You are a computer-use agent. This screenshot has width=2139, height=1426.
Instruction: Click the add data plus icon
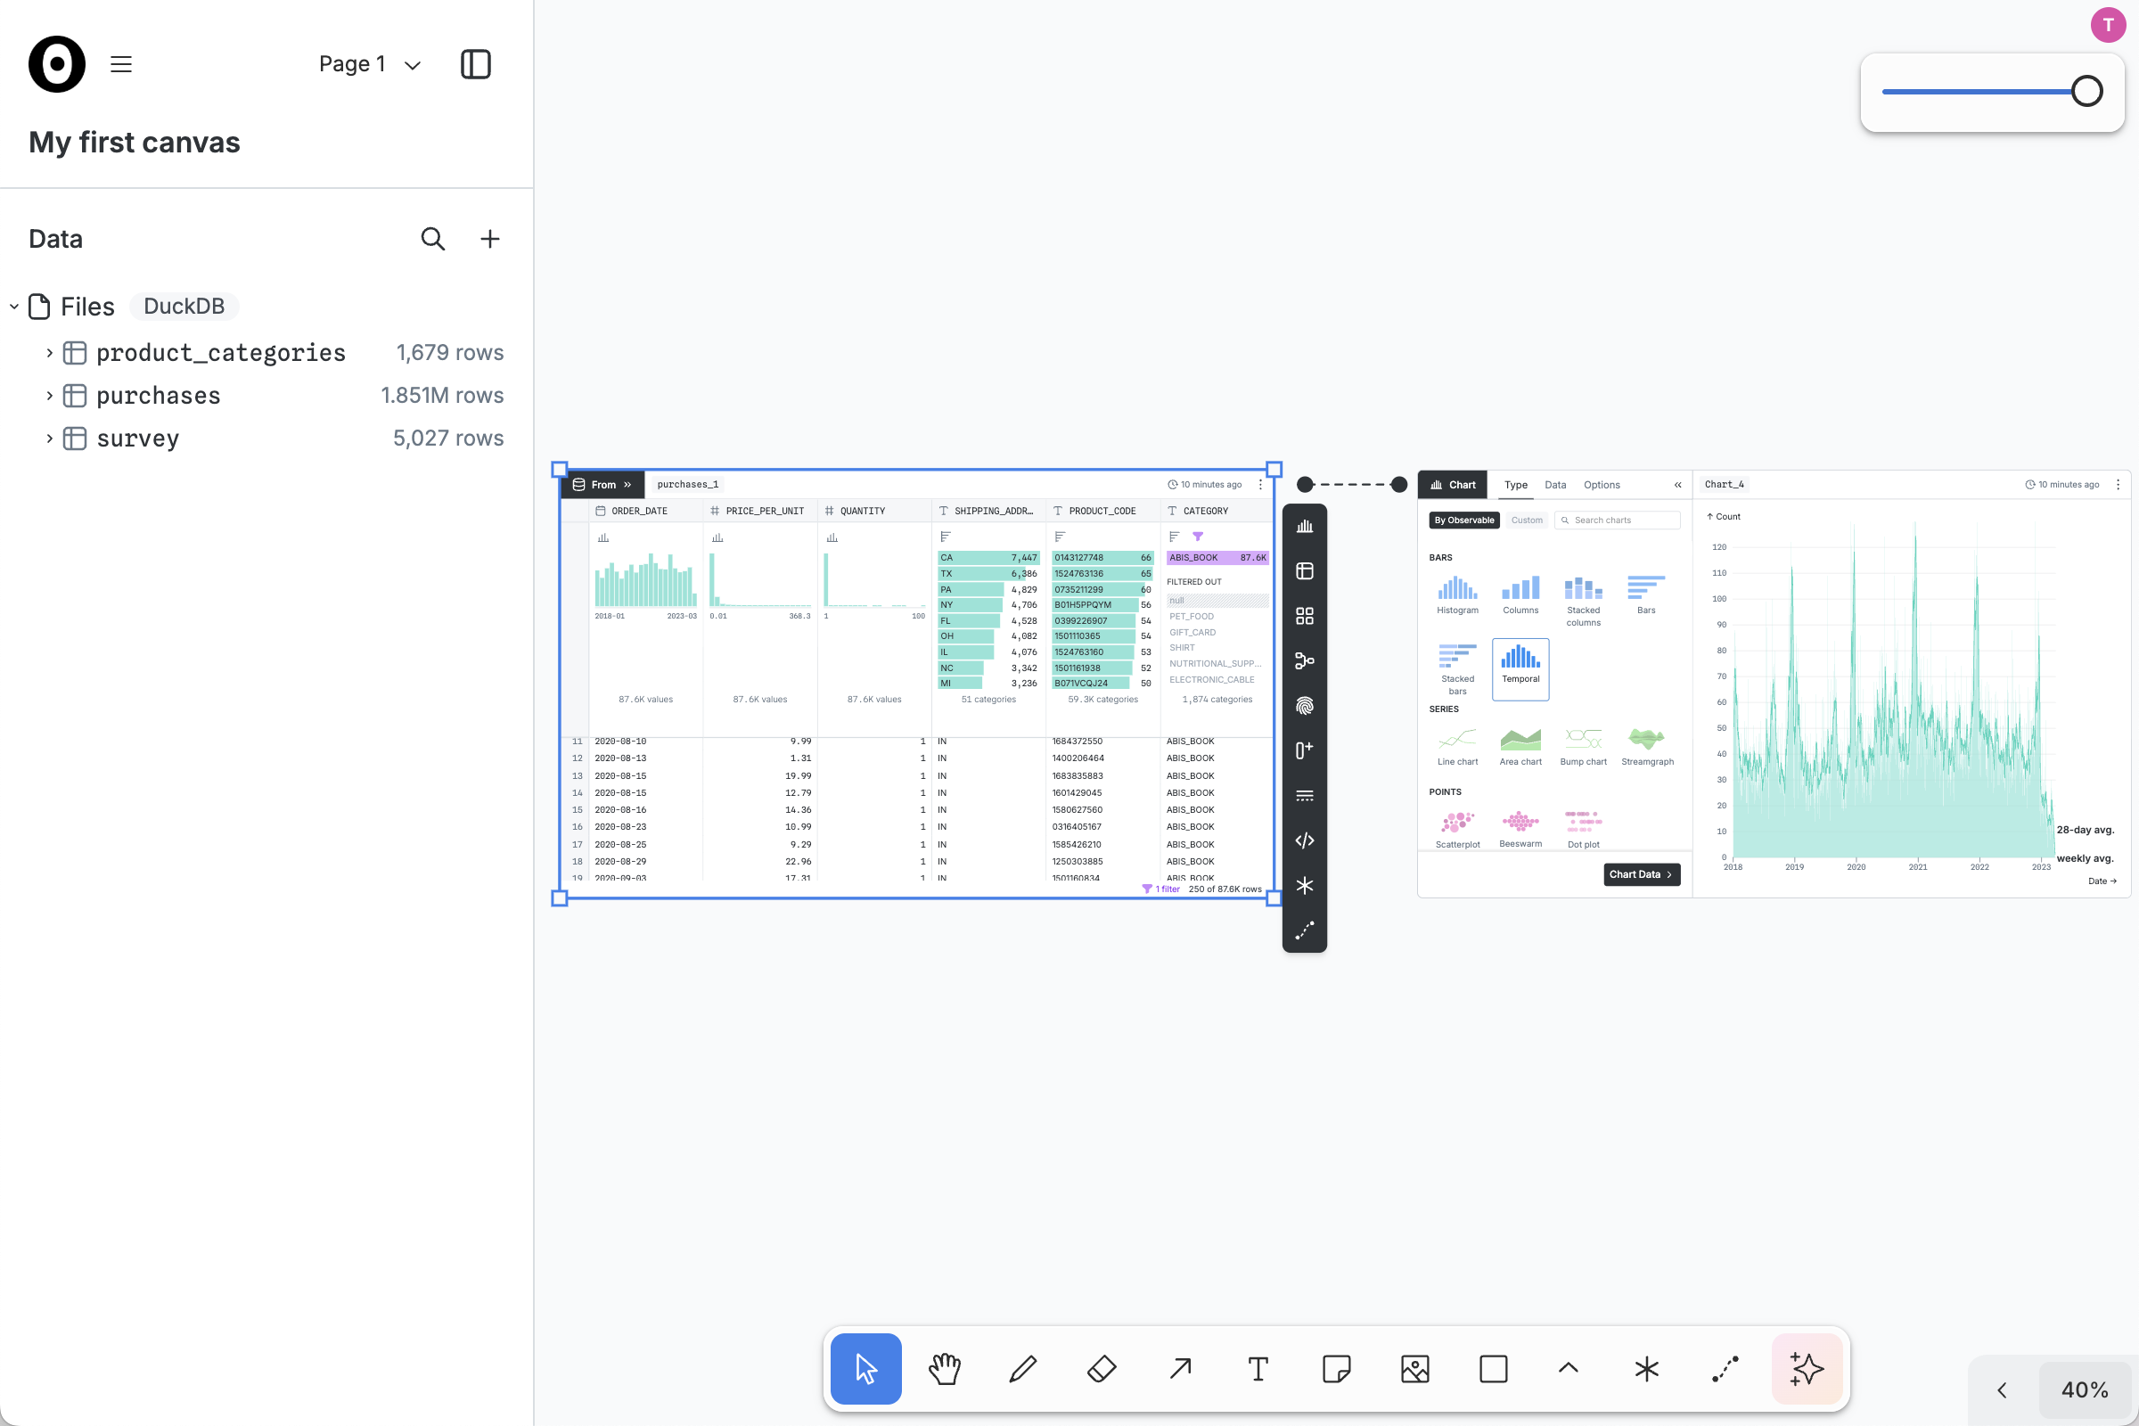[490, 239]
